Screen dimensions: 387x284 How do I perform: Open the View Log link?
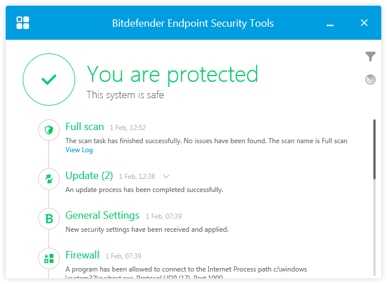79,150
